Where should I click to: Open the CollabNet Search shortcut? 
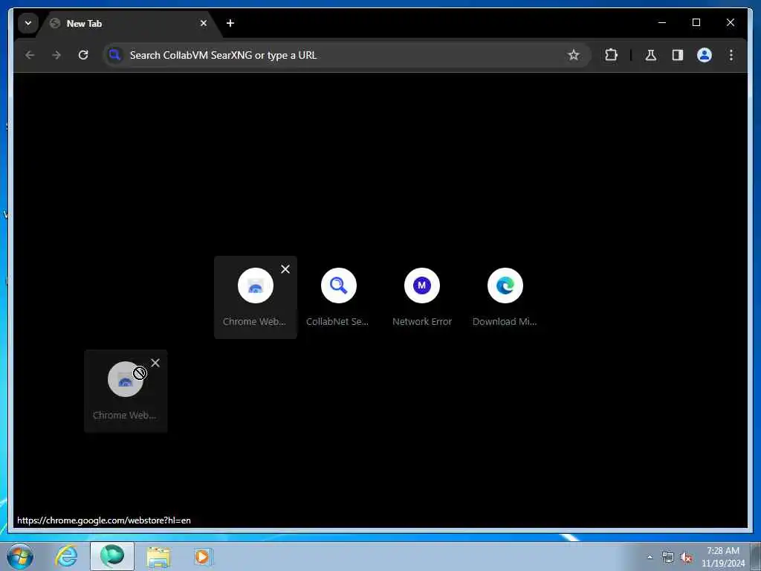pos(338,297)
